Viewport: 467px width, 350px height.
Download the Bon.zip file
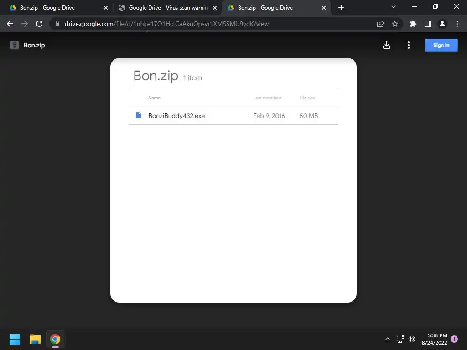387,45
